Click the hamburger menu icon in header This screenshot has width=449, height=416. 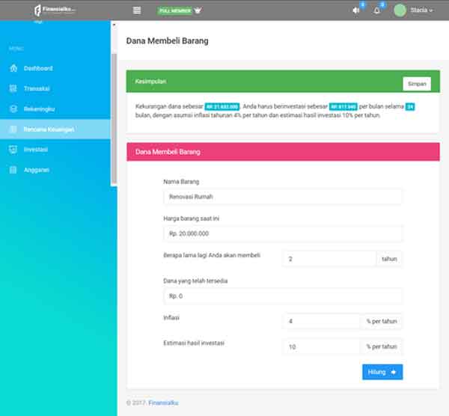point(136,10)
